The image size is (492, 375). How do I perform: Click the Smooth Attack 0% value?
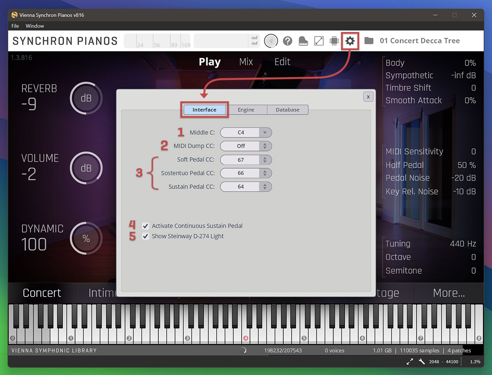click(x=470, y=101)
